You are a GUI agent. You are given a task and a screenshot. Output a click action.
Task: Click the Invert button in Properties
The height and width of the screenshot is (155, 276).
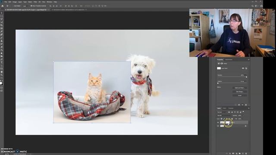tap(240, 96)
